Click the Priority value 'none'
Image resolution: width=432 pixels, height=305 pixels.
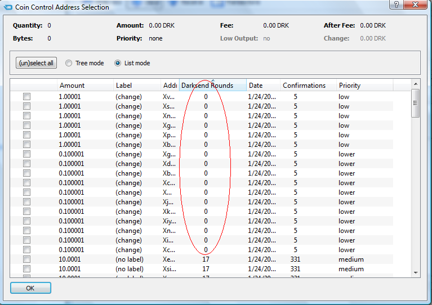155,38
